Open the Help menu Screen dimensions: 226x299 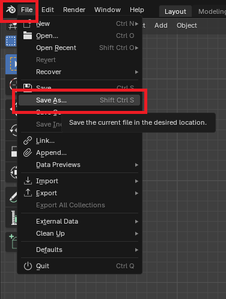(137, 10)
